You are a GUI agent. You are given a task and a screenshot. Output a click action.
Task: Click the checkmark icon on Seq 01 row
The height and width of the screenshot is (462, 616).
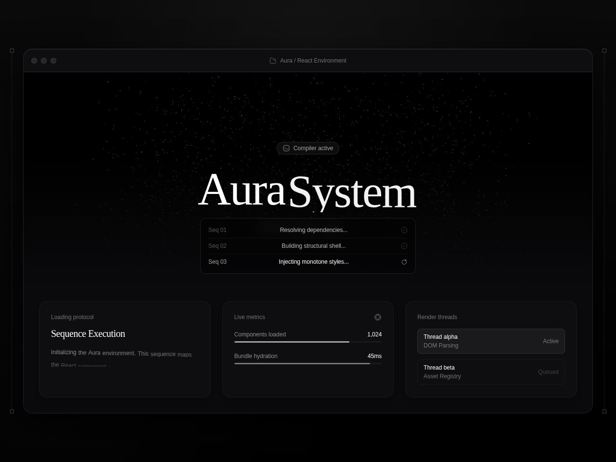[404, 230]
